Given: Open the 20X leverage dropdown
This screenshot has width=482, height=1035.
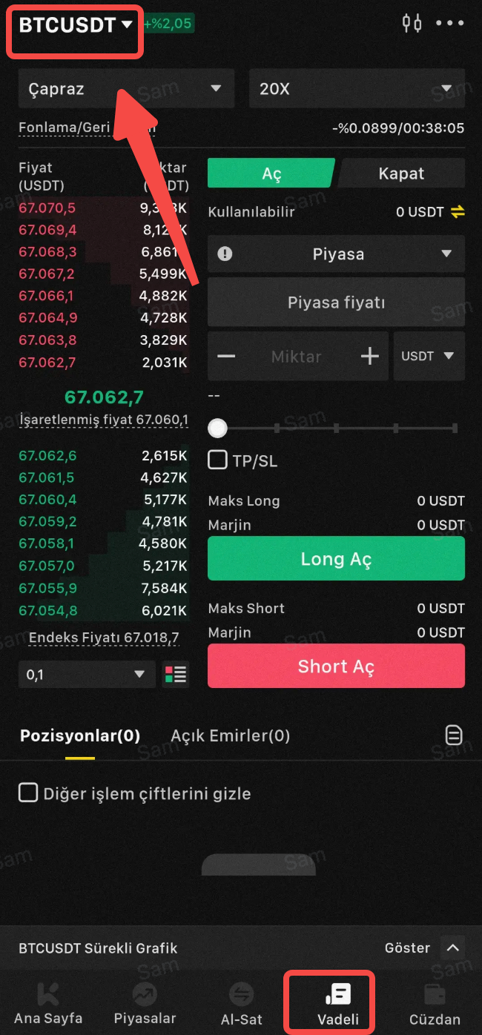Looking at the screenshot, I should pyautogui.click(x=357, y=89).
